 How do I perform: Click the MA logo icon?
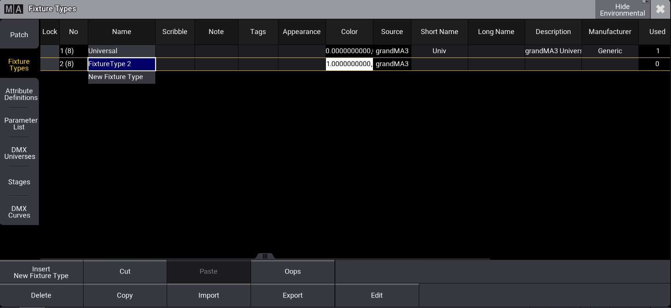pos(14,9)
